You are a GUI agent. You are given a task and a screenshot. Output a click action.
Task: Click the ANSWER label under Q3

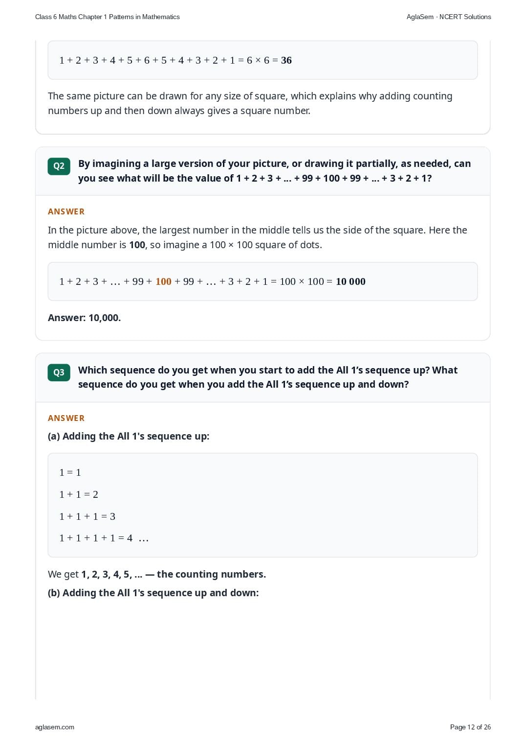(x=66, y=418)
